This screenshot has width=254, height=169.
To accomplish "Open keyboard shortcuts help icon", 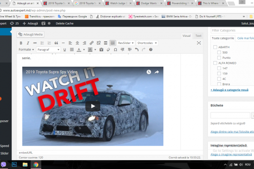I will 151,50.
